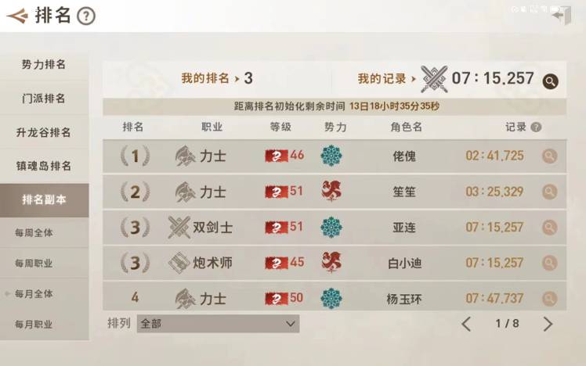The image size is (586, 366).
Task: Click the exit icon at top right
Action: (562, 16)
